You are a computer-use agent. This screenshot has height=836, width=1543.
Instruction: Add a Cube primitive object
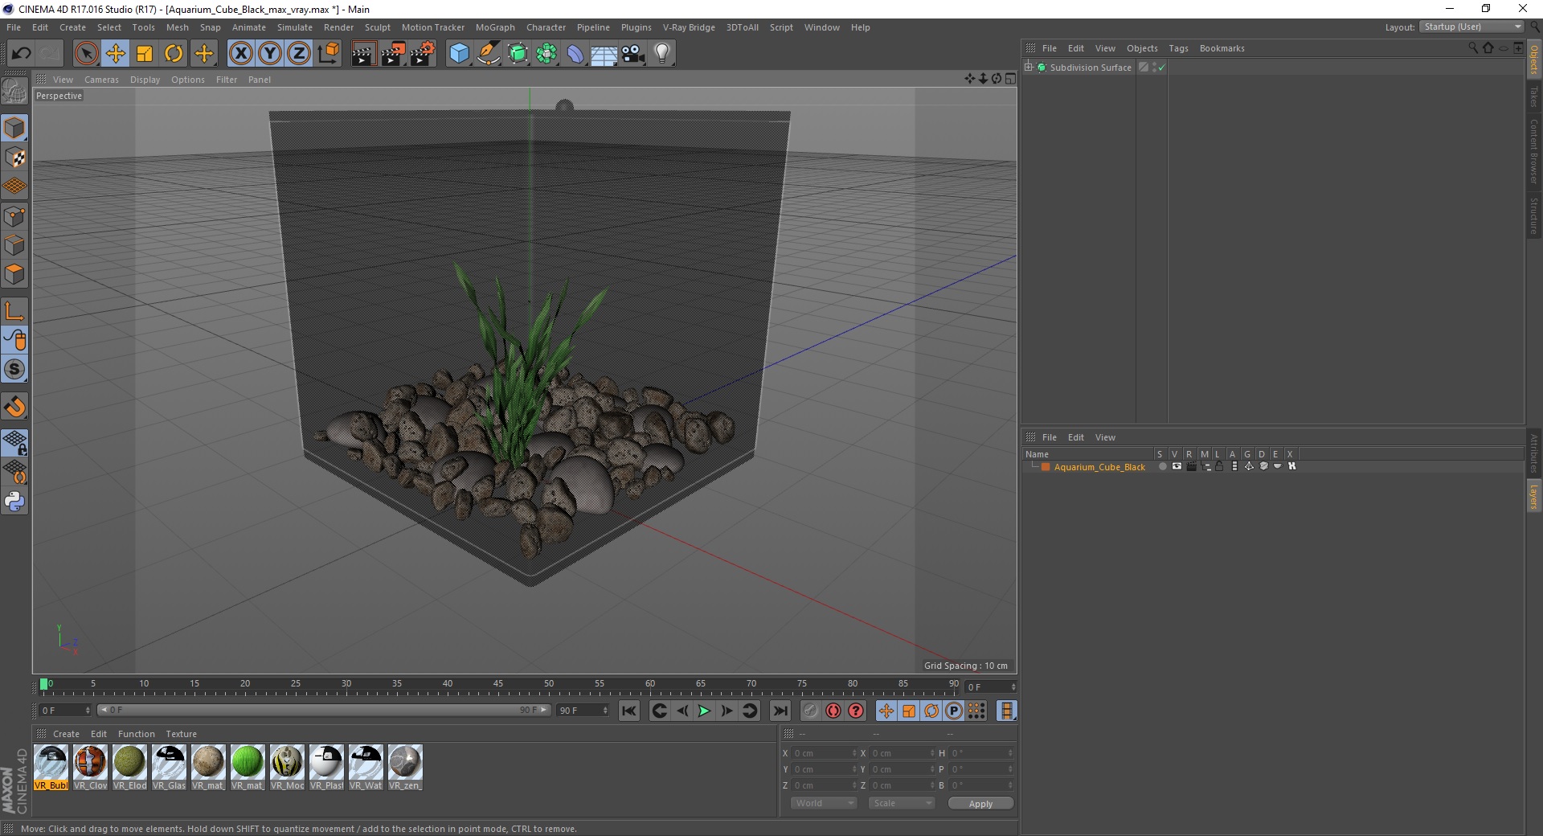pyautogui.click(x=459, y=54)
